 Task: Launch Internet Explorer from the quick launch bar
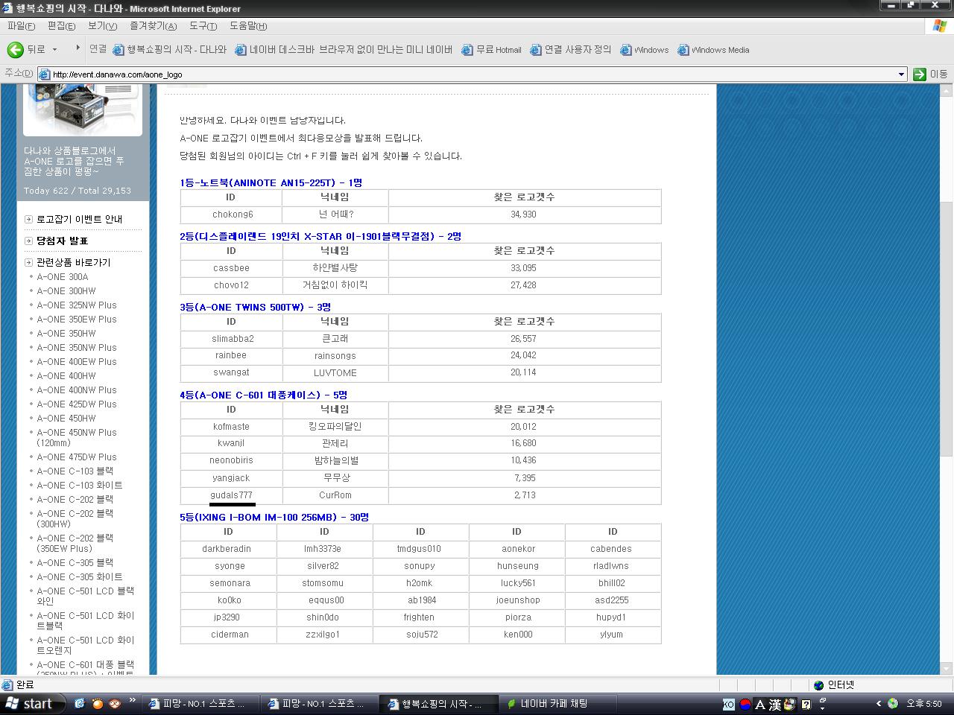point(80,703)
